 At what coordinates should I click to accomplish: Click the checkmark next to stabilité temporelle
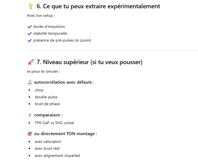pyautogui.click(x=30, y=34)
